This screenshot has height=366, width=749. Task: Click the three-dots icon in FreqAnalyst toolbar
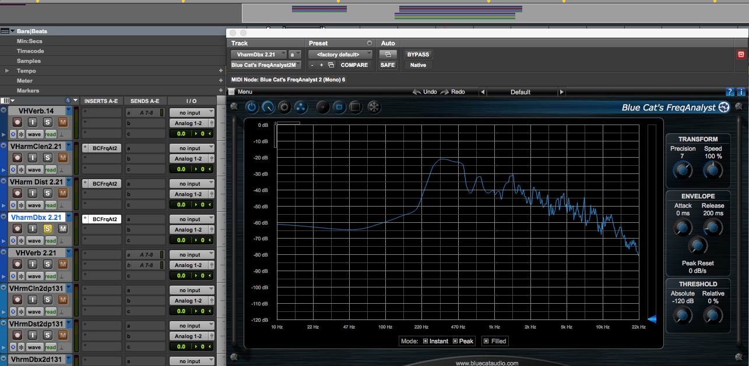pyautogui.click(x=300, y=107)
